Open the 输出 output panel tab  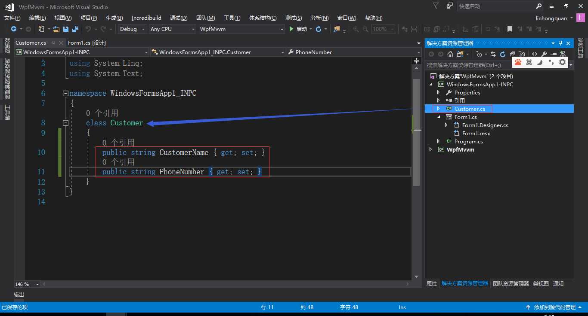(x=19, y=295)
